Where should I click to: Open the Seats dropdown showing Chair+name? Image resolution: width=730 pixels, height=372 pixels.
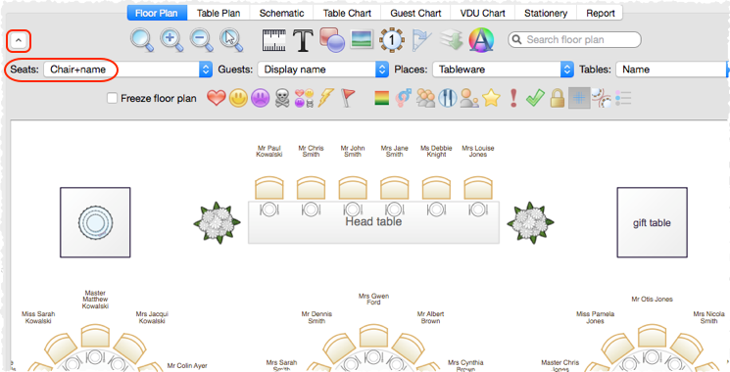click(x=128, y=70)
